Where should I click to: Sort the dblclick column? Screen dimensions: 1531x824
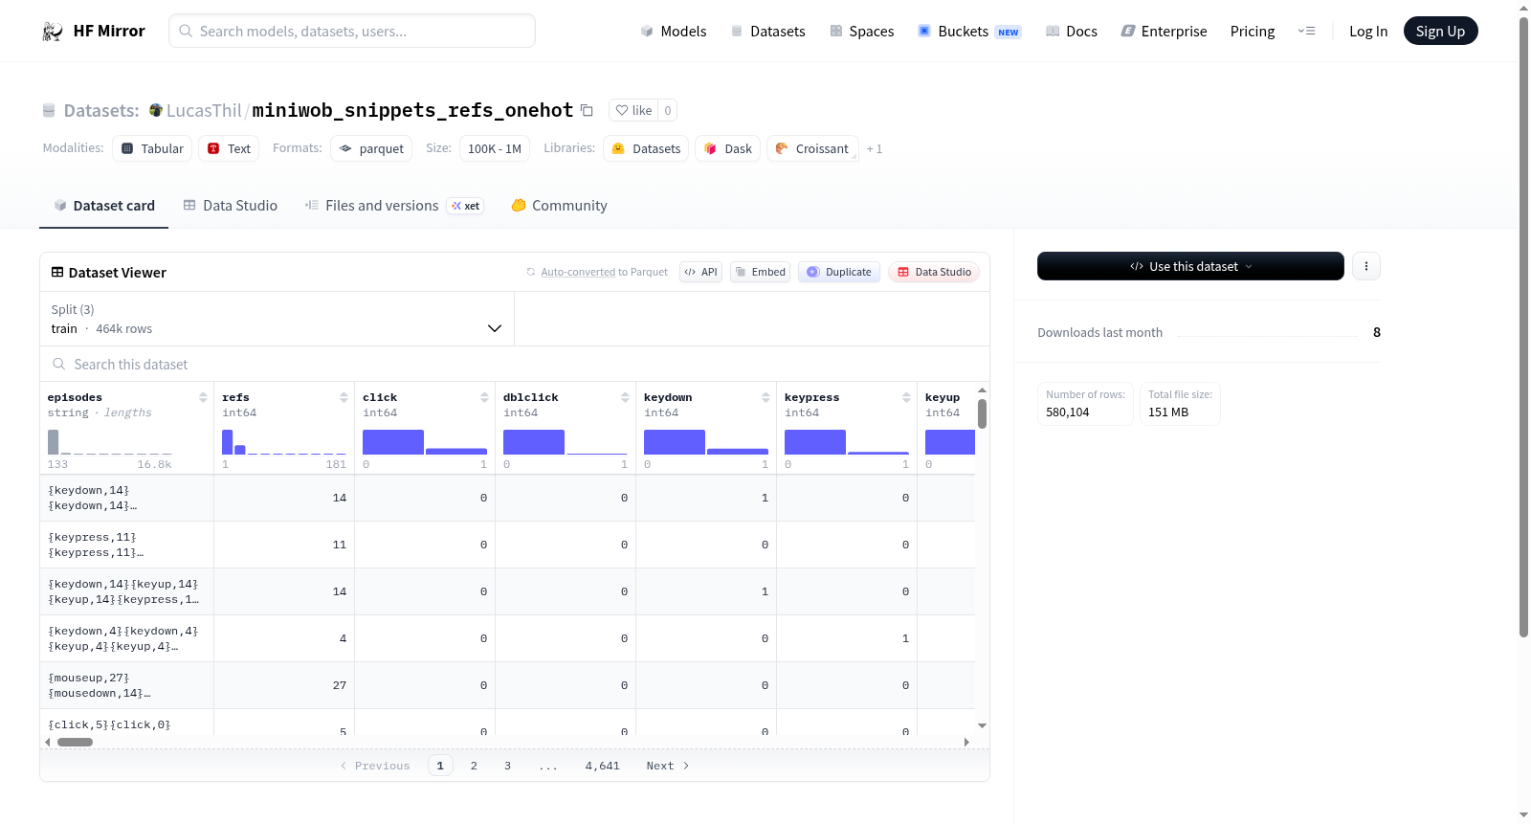pyautogui.click(x=625, y=397)
